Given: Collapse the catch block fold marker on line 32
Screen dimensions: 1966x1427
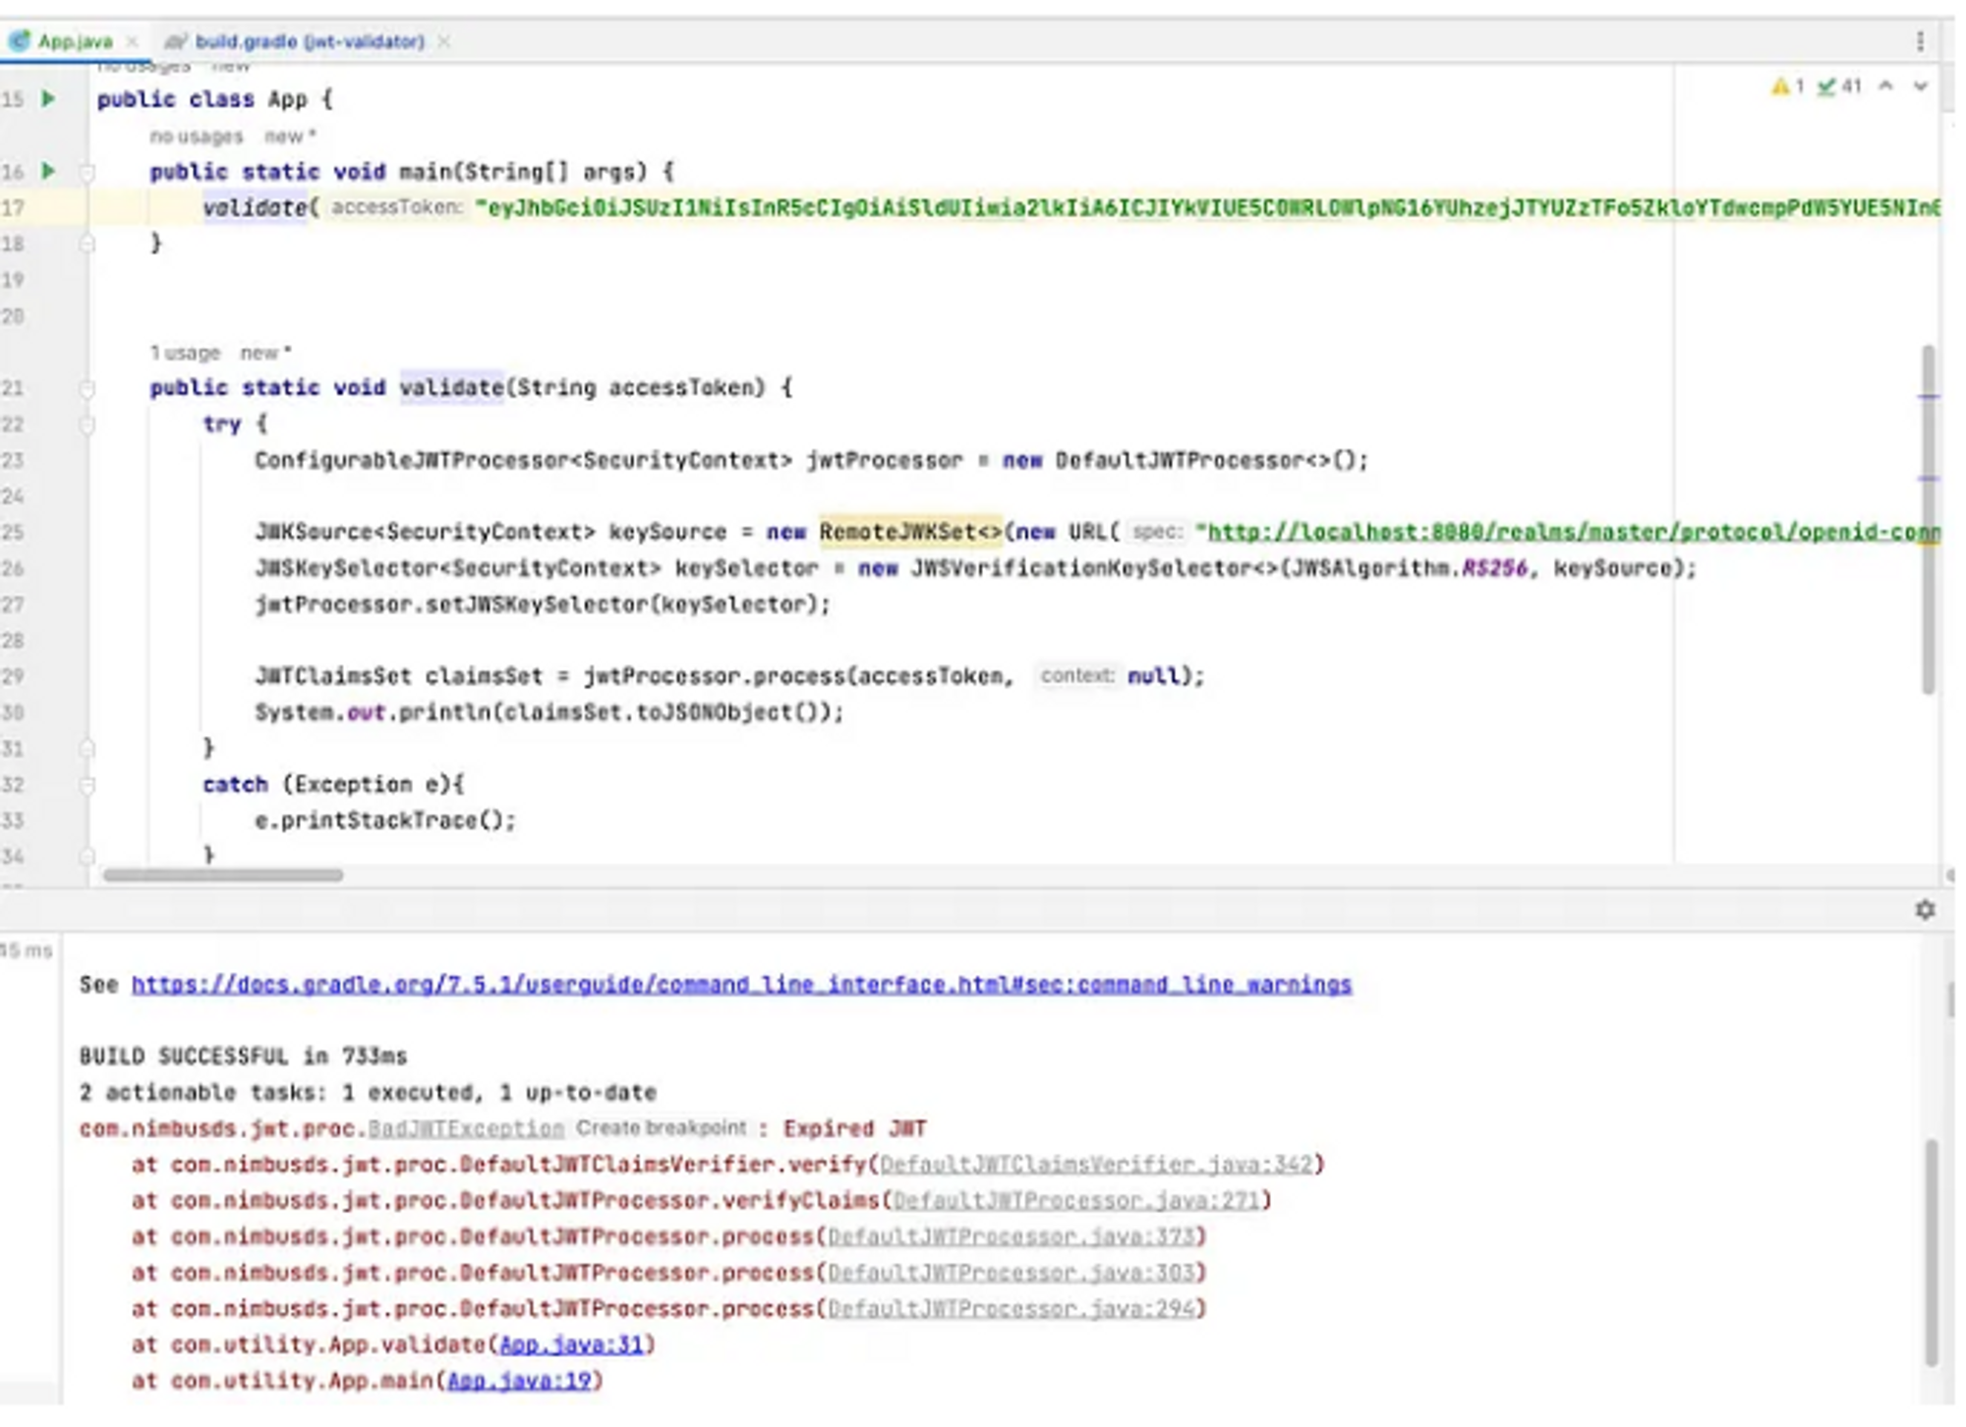Looking at the screenshot, I should coord(87,783).
